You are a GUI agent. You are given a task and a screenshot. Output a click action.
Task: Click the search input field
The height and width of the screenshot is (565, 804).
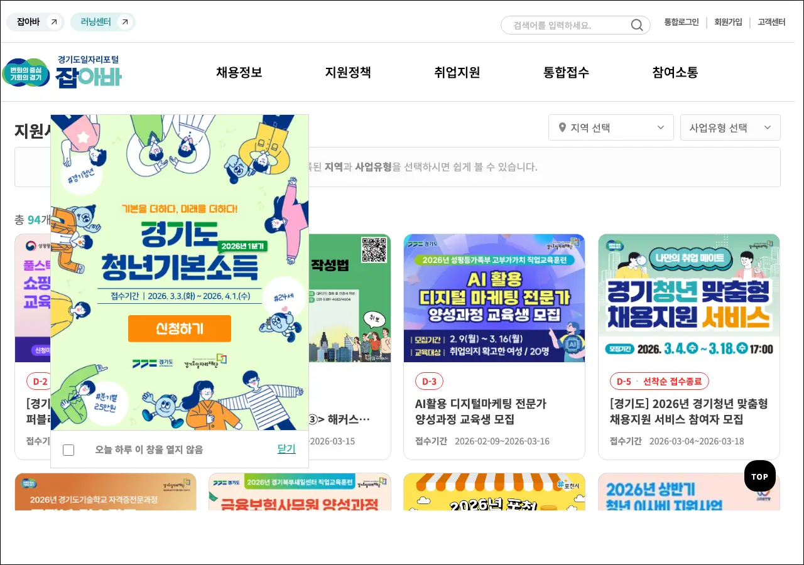point(565,26)
